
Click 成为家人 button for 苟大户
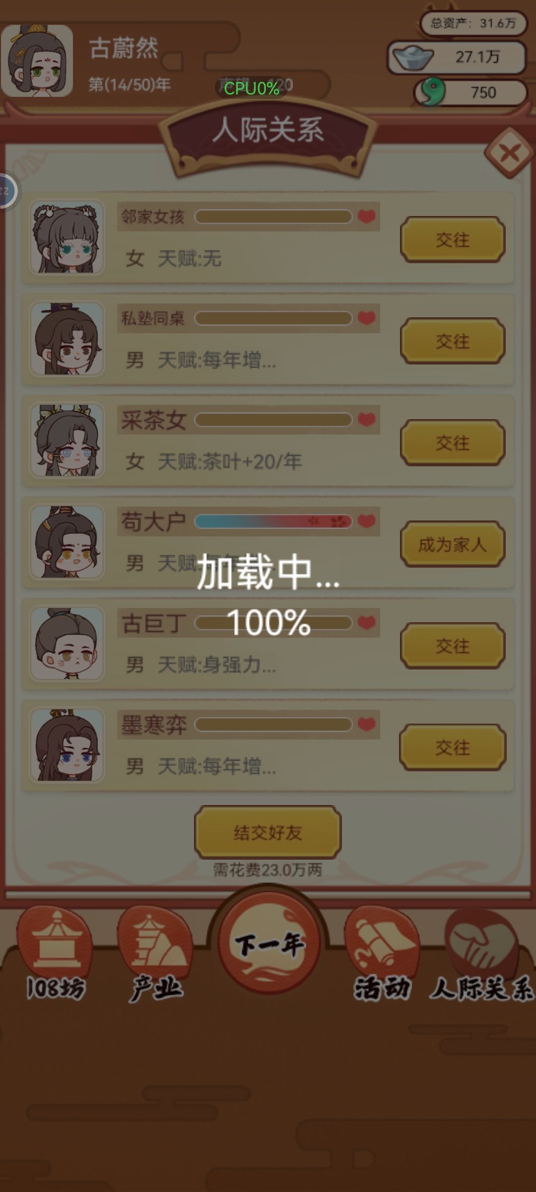(453, 544)
